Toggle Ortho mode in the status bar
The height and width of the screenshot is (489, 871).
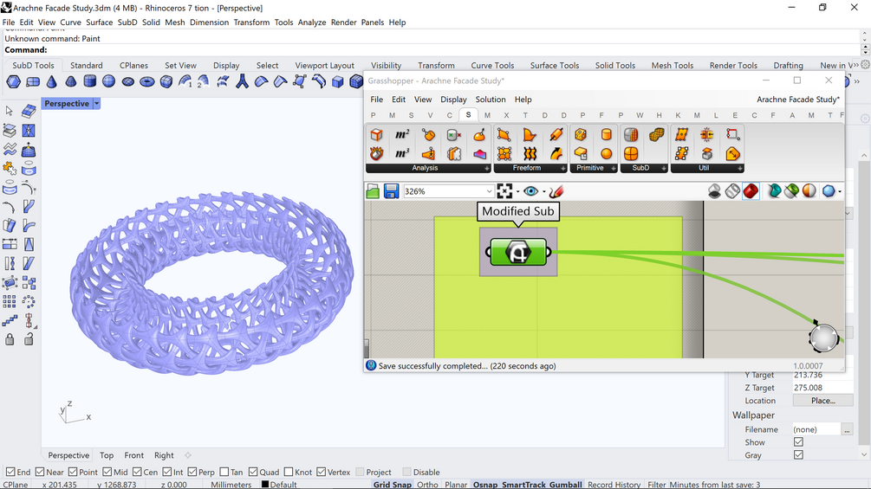[428, 485]
